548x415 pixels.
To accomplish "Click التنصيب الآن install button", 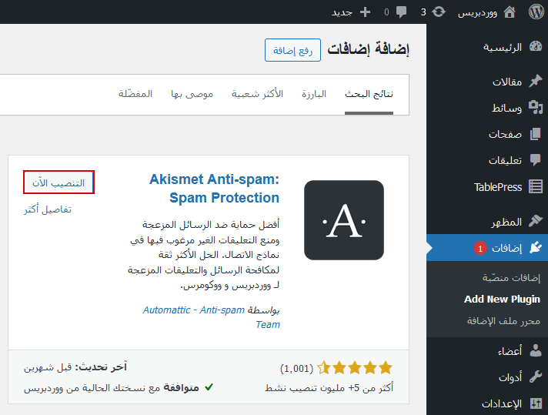I will click(58, 182).
